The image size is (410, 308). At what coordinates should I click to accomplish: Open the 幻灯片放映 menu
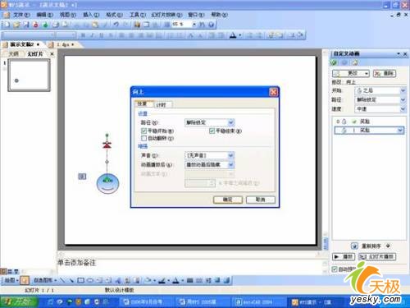tap(166, 15)
